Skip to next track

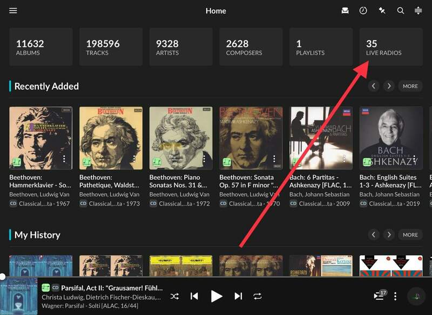tap(238, 296)
